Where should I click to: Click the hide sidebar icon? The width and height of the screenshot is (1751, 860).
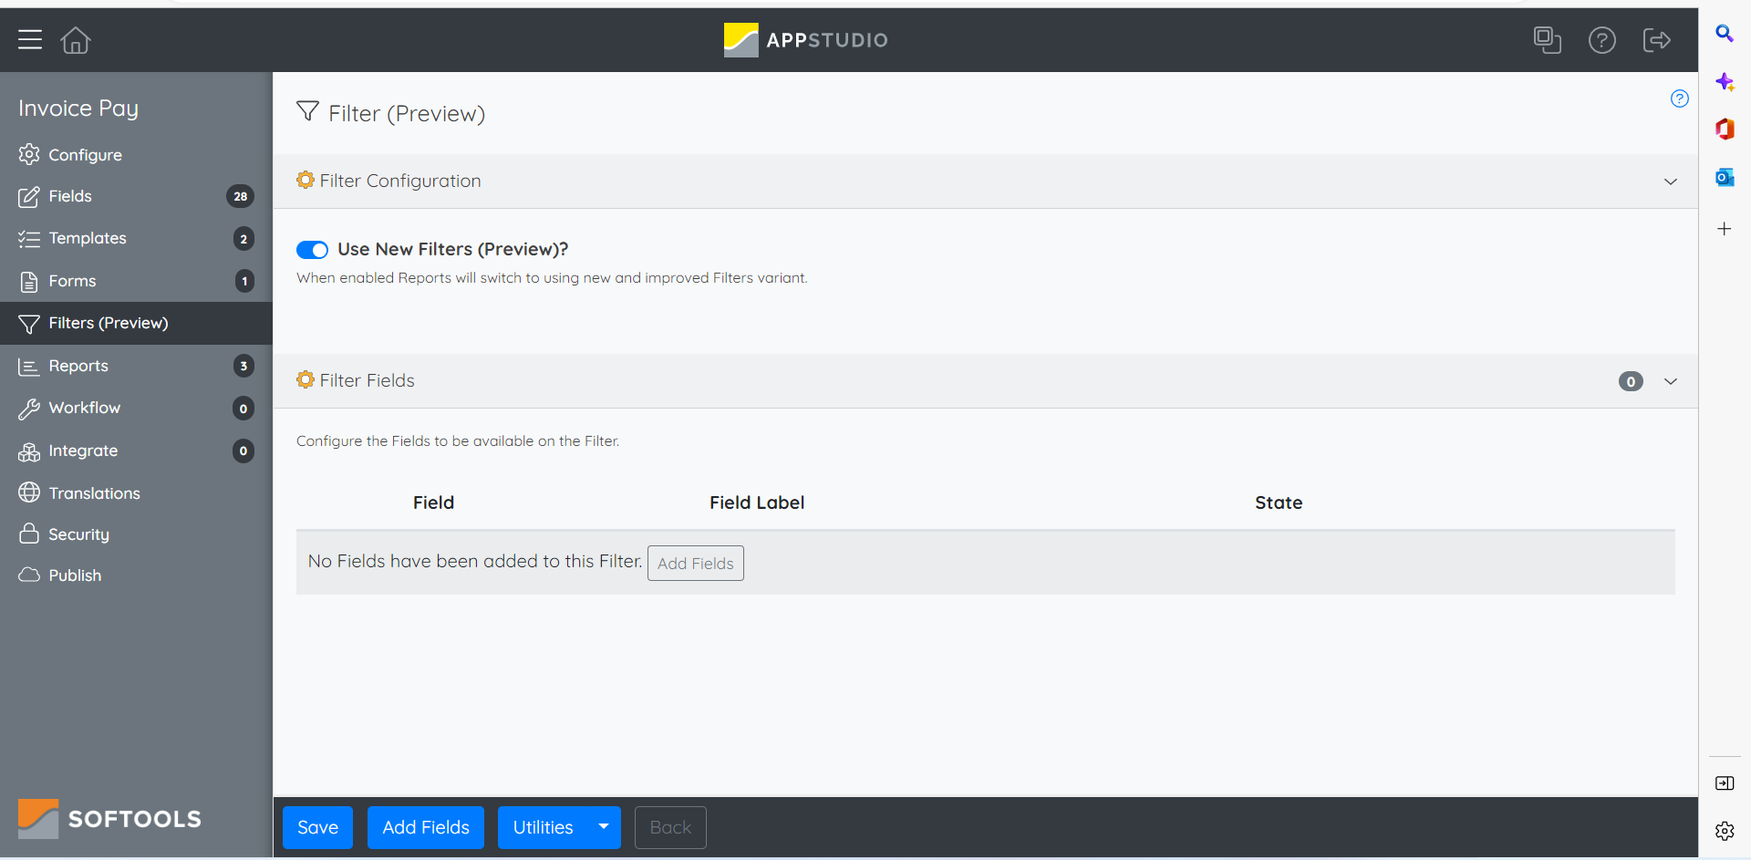click(1724, 783)
